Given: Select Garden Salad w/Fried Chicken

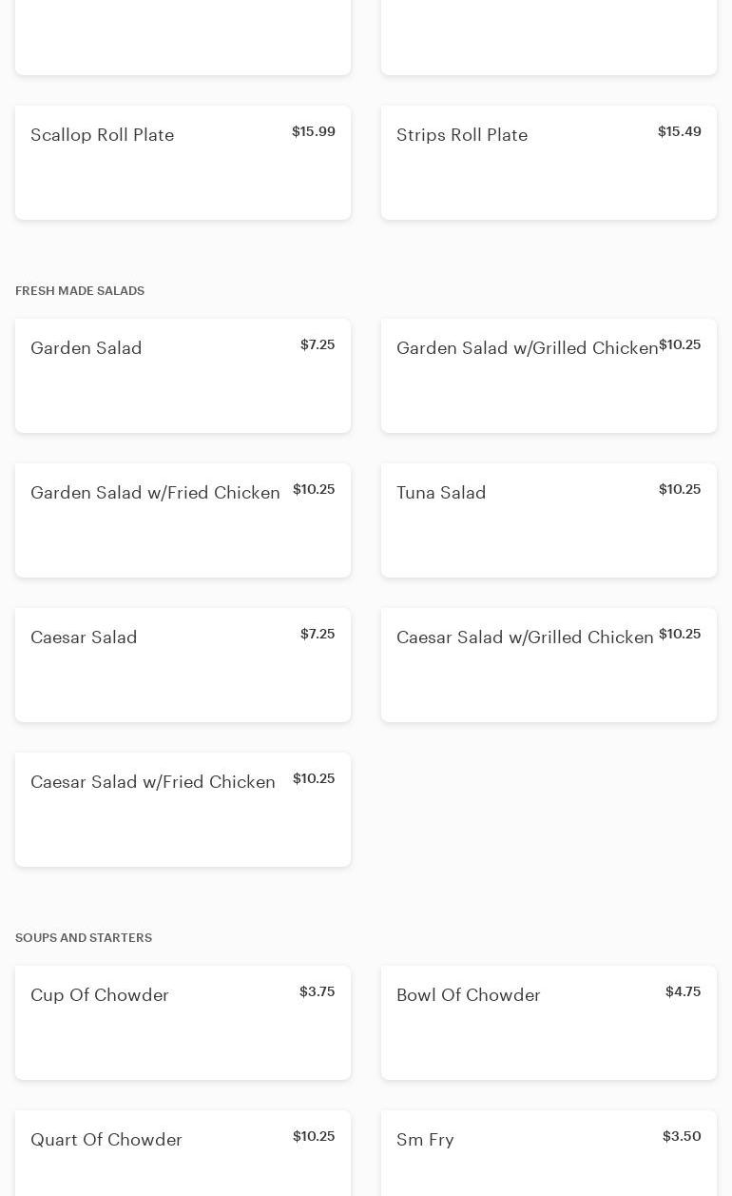Looking at the screenshot, I should pyautogui.click(x=183, y=520).
